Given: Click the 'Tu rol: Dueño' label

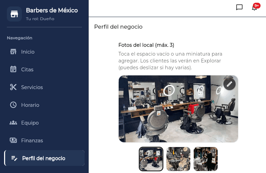Looking at the screenshot, I should pyautogui.click(x=40, y=19).
